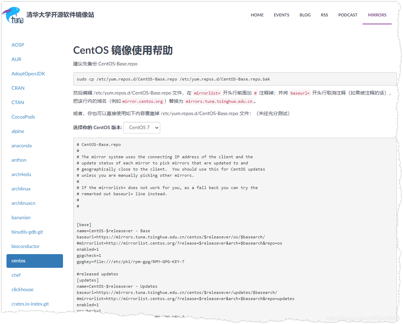Open the AUR help link

click(16, 59)
